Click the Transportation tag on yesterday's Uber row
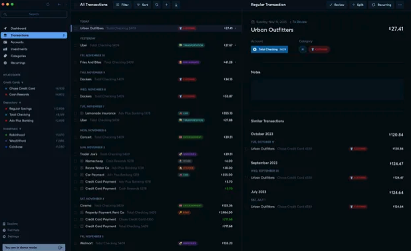 point(191,45)
